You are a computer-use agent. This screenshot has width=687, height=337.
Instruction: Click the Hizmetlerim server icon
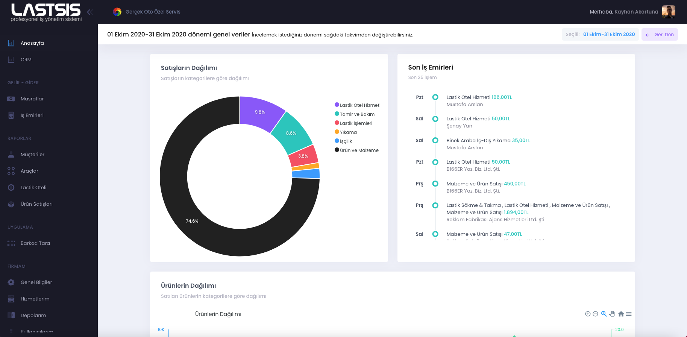11,299
